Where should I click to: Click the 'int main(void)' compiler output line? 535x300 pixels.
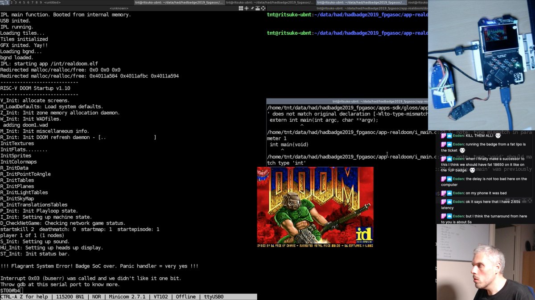pos(289,144)
